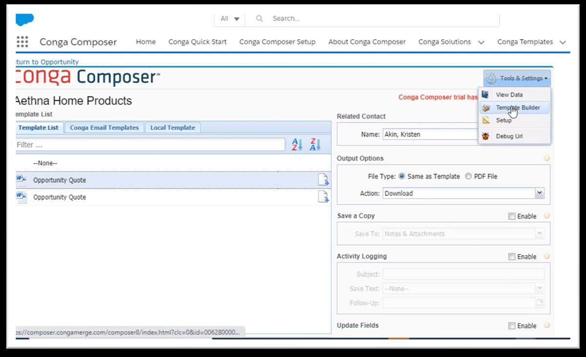Open the Tools & Settings dropdown
Viewport: 586px width, 357px height.
[x=517, y=78]
